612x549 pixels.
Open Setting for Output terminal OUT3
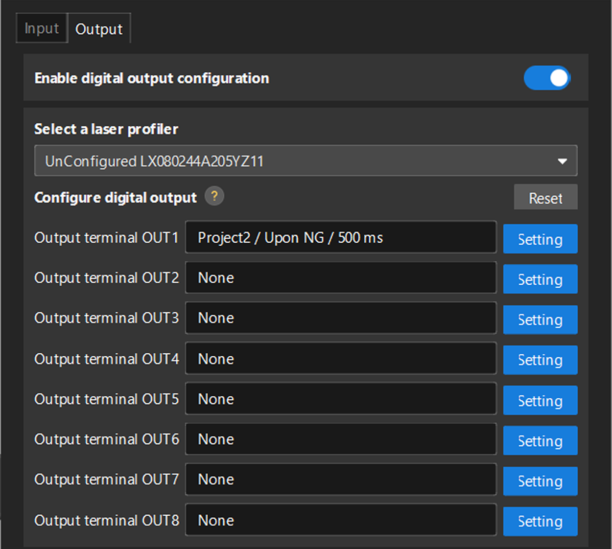540,320
